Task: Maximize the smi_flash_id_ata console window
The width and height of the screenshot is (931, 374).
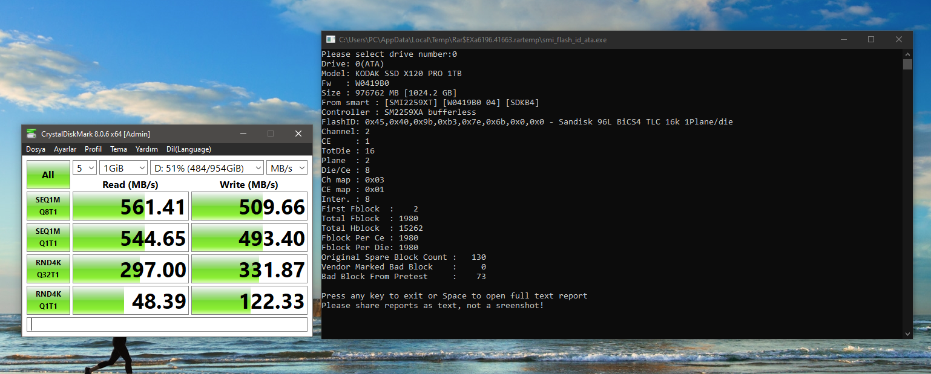Action: tap(870, 40)
